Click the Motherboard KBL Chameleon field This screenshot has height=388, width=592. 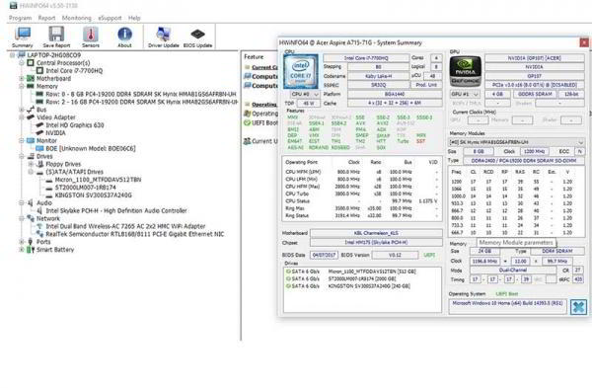click(376, 233)
